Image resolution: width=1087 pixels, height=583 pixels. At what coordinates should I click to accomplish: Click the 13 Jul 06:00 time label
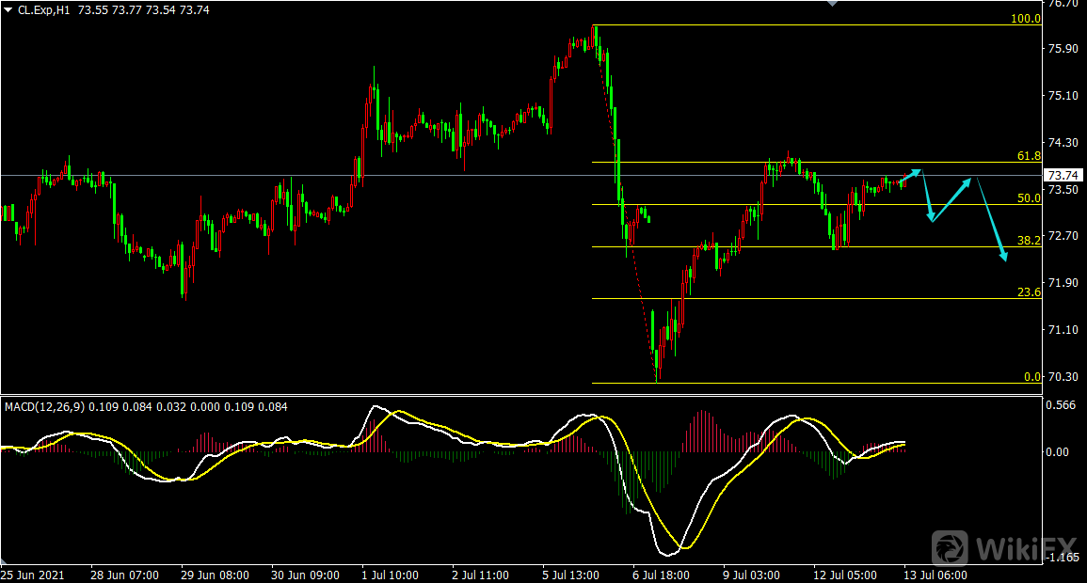click(935, 575)
